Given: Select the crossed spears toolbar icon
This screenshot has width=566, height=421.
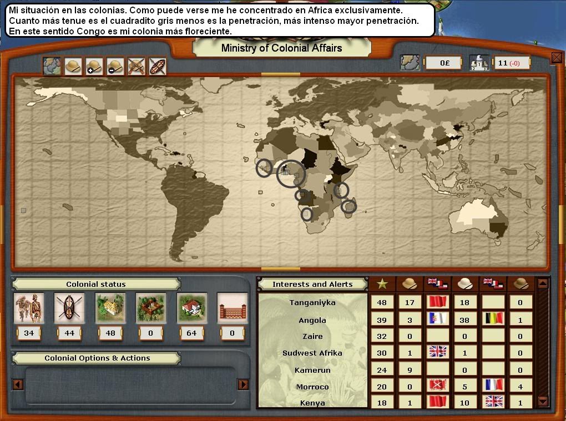Looking at the screenshot, I should point(136,66).
